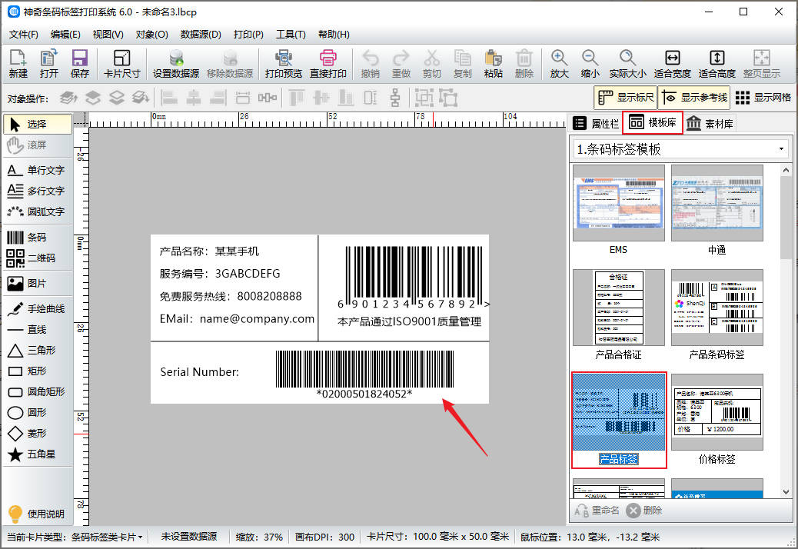Click the 保存 (Save) toolbar icon

tap(80, 64)
